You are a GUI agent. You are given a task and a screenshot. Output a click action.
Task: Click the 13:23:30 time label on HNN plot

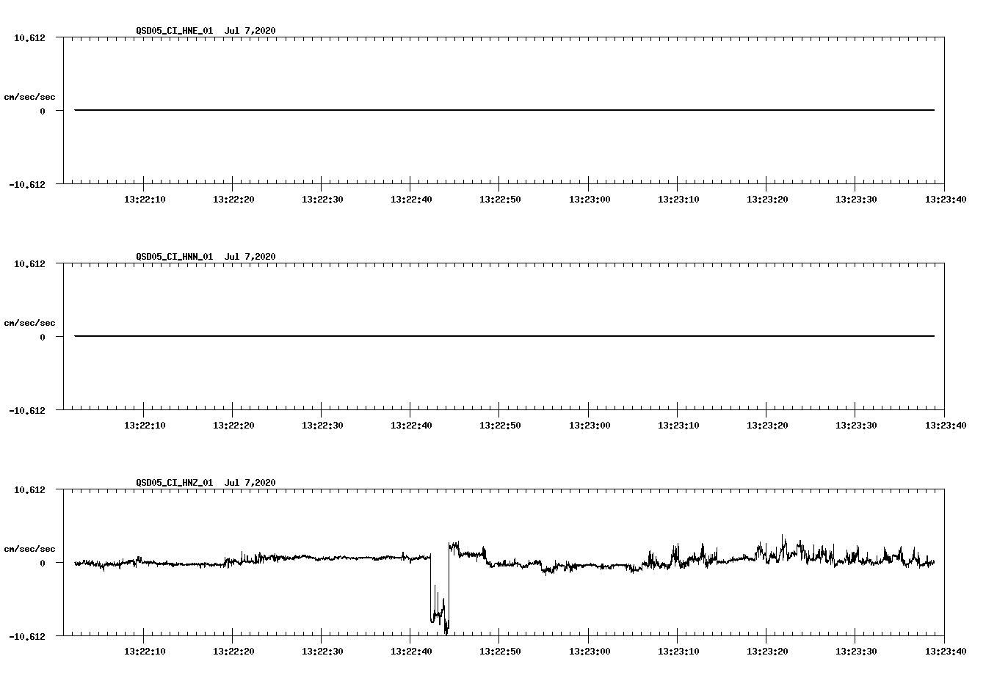click(x=856, y=426)
